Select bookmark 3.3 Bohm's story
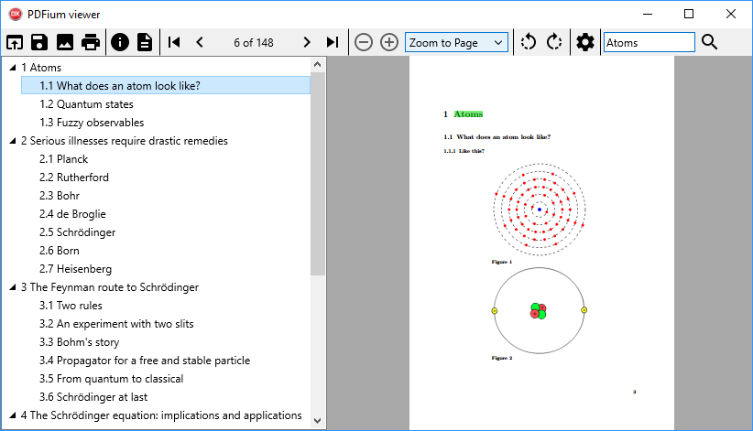 tap(79, 342)
